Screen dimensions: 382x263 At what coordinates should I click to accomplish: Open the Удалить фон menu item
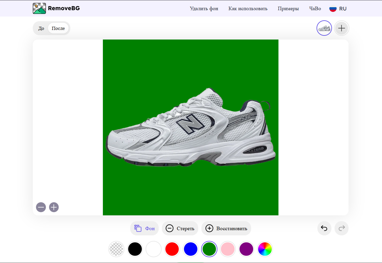[204, 8]
